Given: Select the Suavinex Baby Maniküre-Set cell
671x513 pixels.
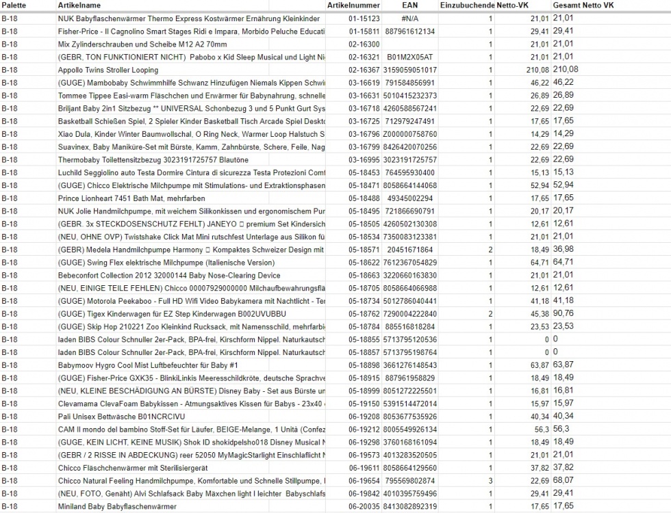Looking at the screenshot, I should point(191,146).
